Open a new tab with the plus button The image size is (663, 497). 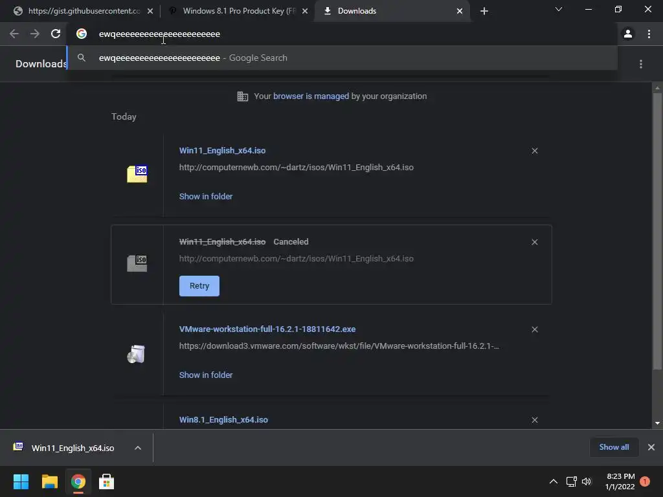(x=484, y=11)
